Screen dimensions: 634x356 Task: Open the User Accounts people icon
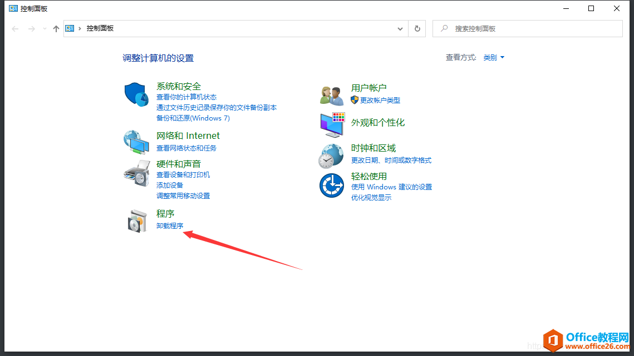pos(332,96)
